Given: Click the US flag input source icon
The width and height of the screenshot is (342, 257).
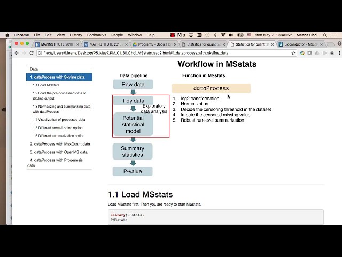Looking at the screenshot, I should point(249,35).
